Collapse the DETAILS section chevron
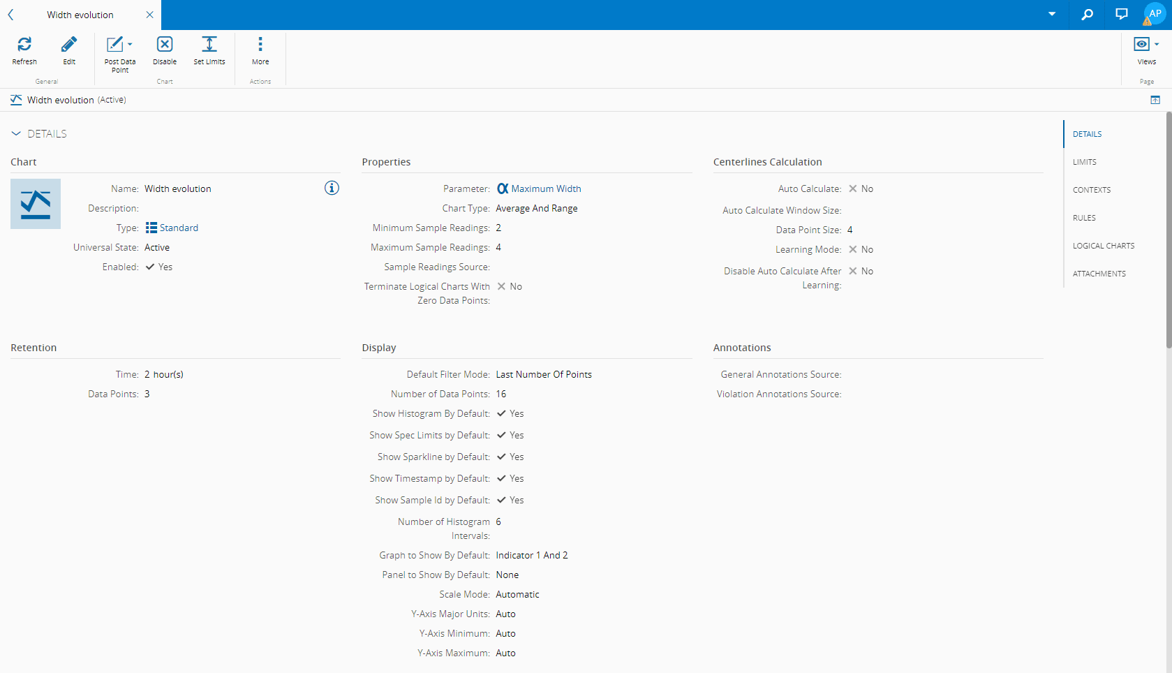This screenshot has width=1172, height=673. coord(16,133)
